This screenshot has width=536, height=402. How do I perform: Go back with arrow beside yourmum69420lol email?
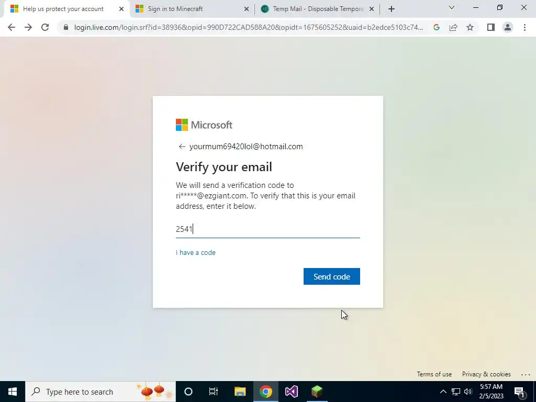pos(182,147)
